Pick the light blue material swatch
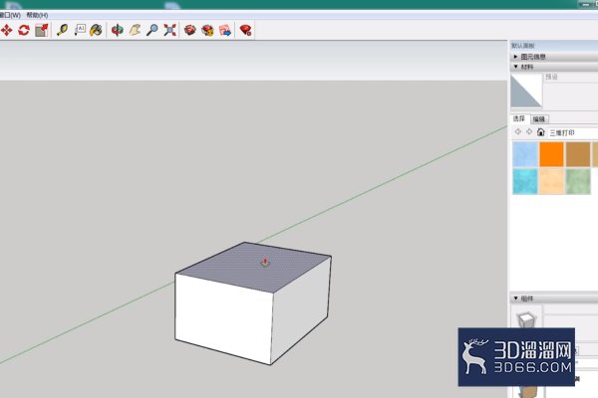 525,154
